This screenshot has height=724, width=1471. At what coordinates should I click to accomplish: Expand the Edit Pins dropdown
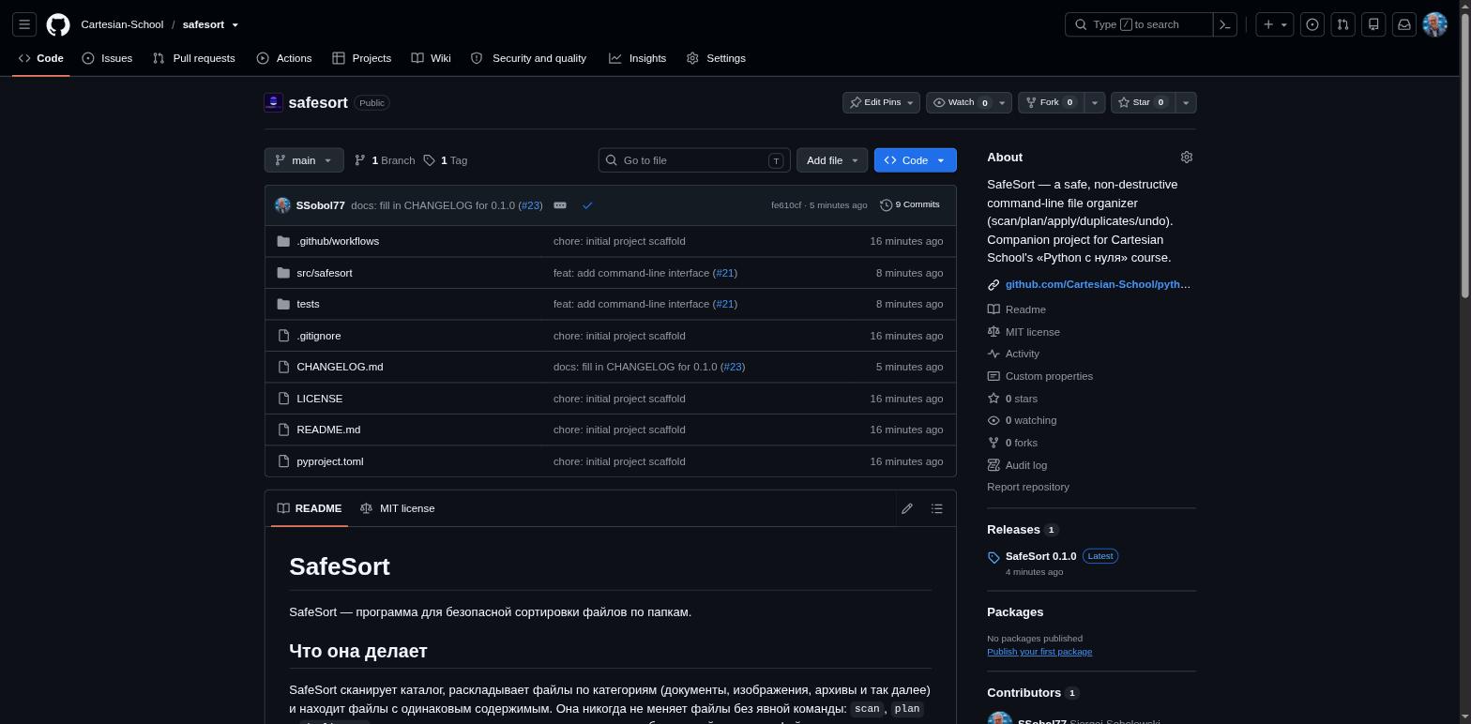(x=881, y=102)
